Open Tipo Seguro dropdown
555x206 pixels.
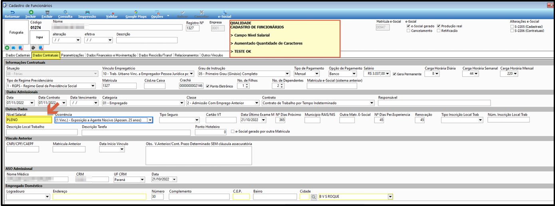pyautogui.click(x=197, y=120)
